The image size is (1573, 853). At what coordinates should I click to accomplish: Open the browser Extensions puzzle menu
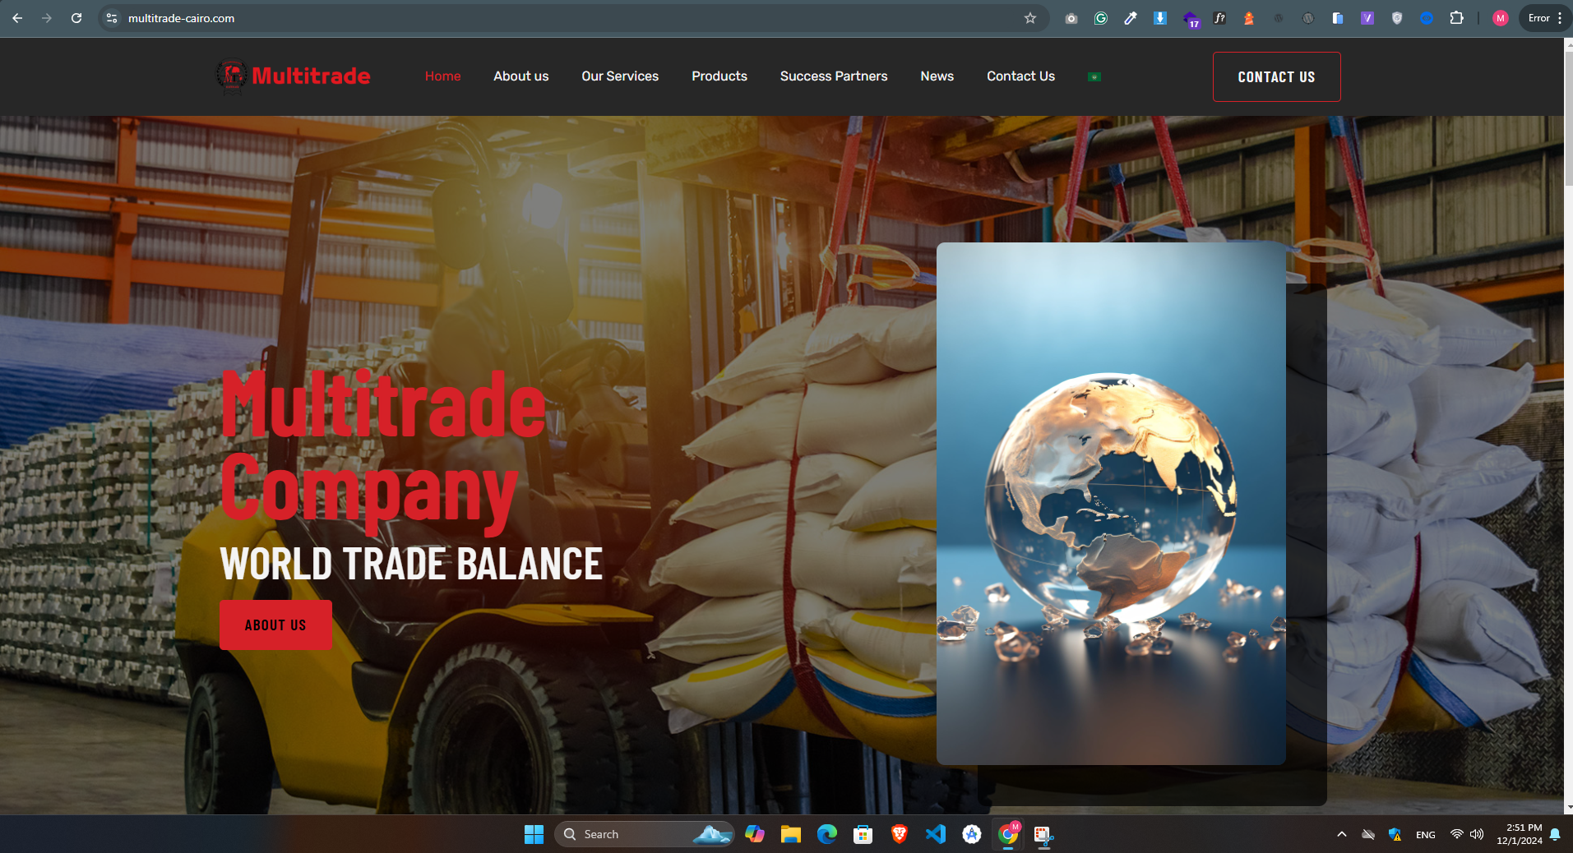pyautogui.click(x=1456, y=18)
